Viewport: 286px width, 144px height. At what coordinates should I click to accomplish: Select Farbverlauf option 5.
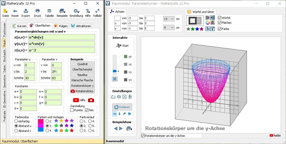click(x=90, y=126)
